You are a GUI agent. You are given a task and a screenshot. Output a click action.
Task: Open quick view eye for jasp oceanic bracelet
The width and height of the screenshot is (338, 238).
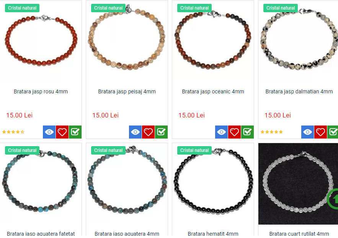pos(221,132)
